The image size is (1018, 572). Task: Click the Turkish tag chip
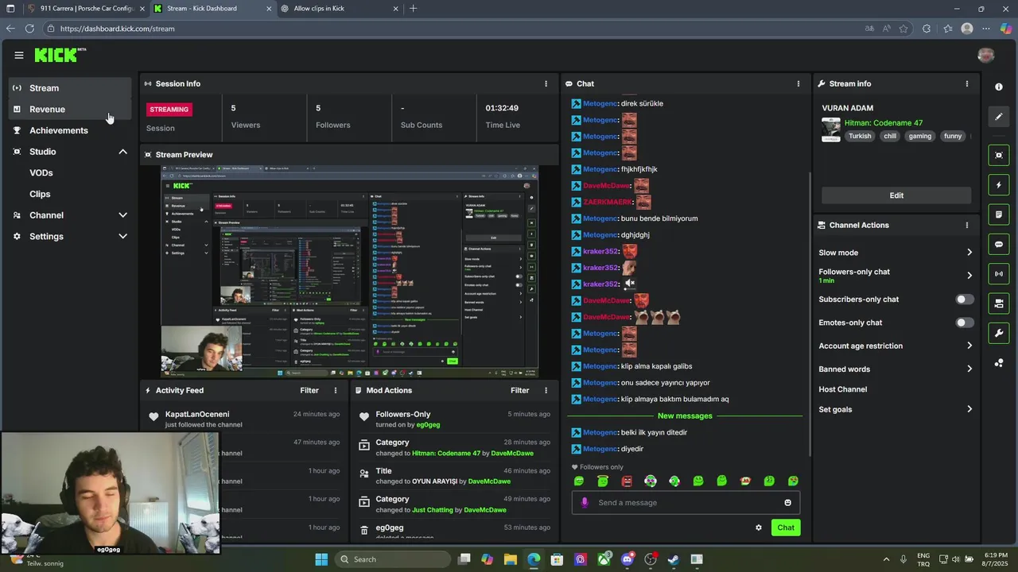(x=860, y=136)
